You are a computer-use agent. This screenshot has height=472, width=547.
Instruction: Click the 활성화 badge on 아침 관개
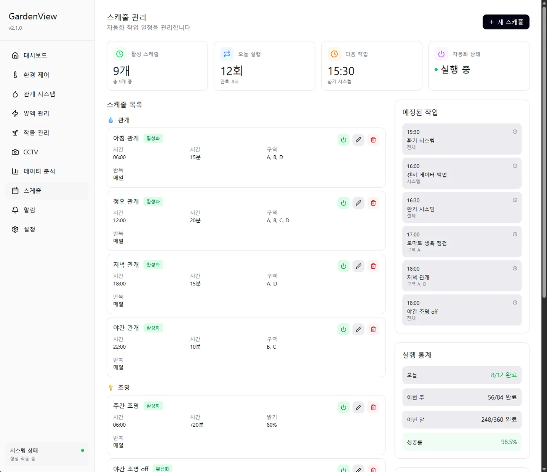(153, 138)
